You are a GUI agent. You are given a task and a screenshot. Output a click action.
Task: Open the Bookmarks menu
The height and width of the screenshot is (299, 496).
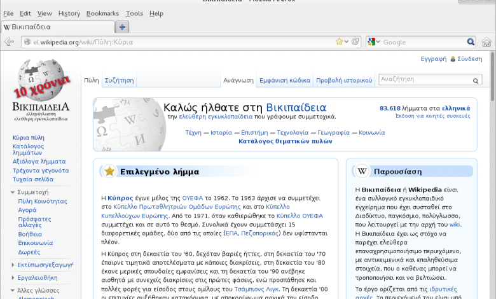(x=102, y=13)
